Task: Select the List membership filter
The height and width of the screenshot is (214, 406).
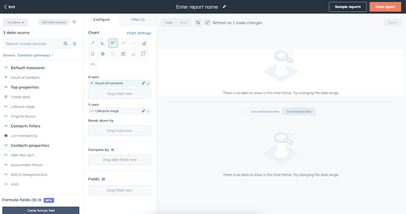Action: click(x=24, y=136)
